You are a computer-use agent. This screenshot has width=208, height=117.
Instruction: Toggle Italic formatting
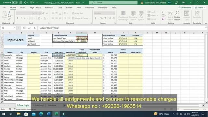[21, 18]
